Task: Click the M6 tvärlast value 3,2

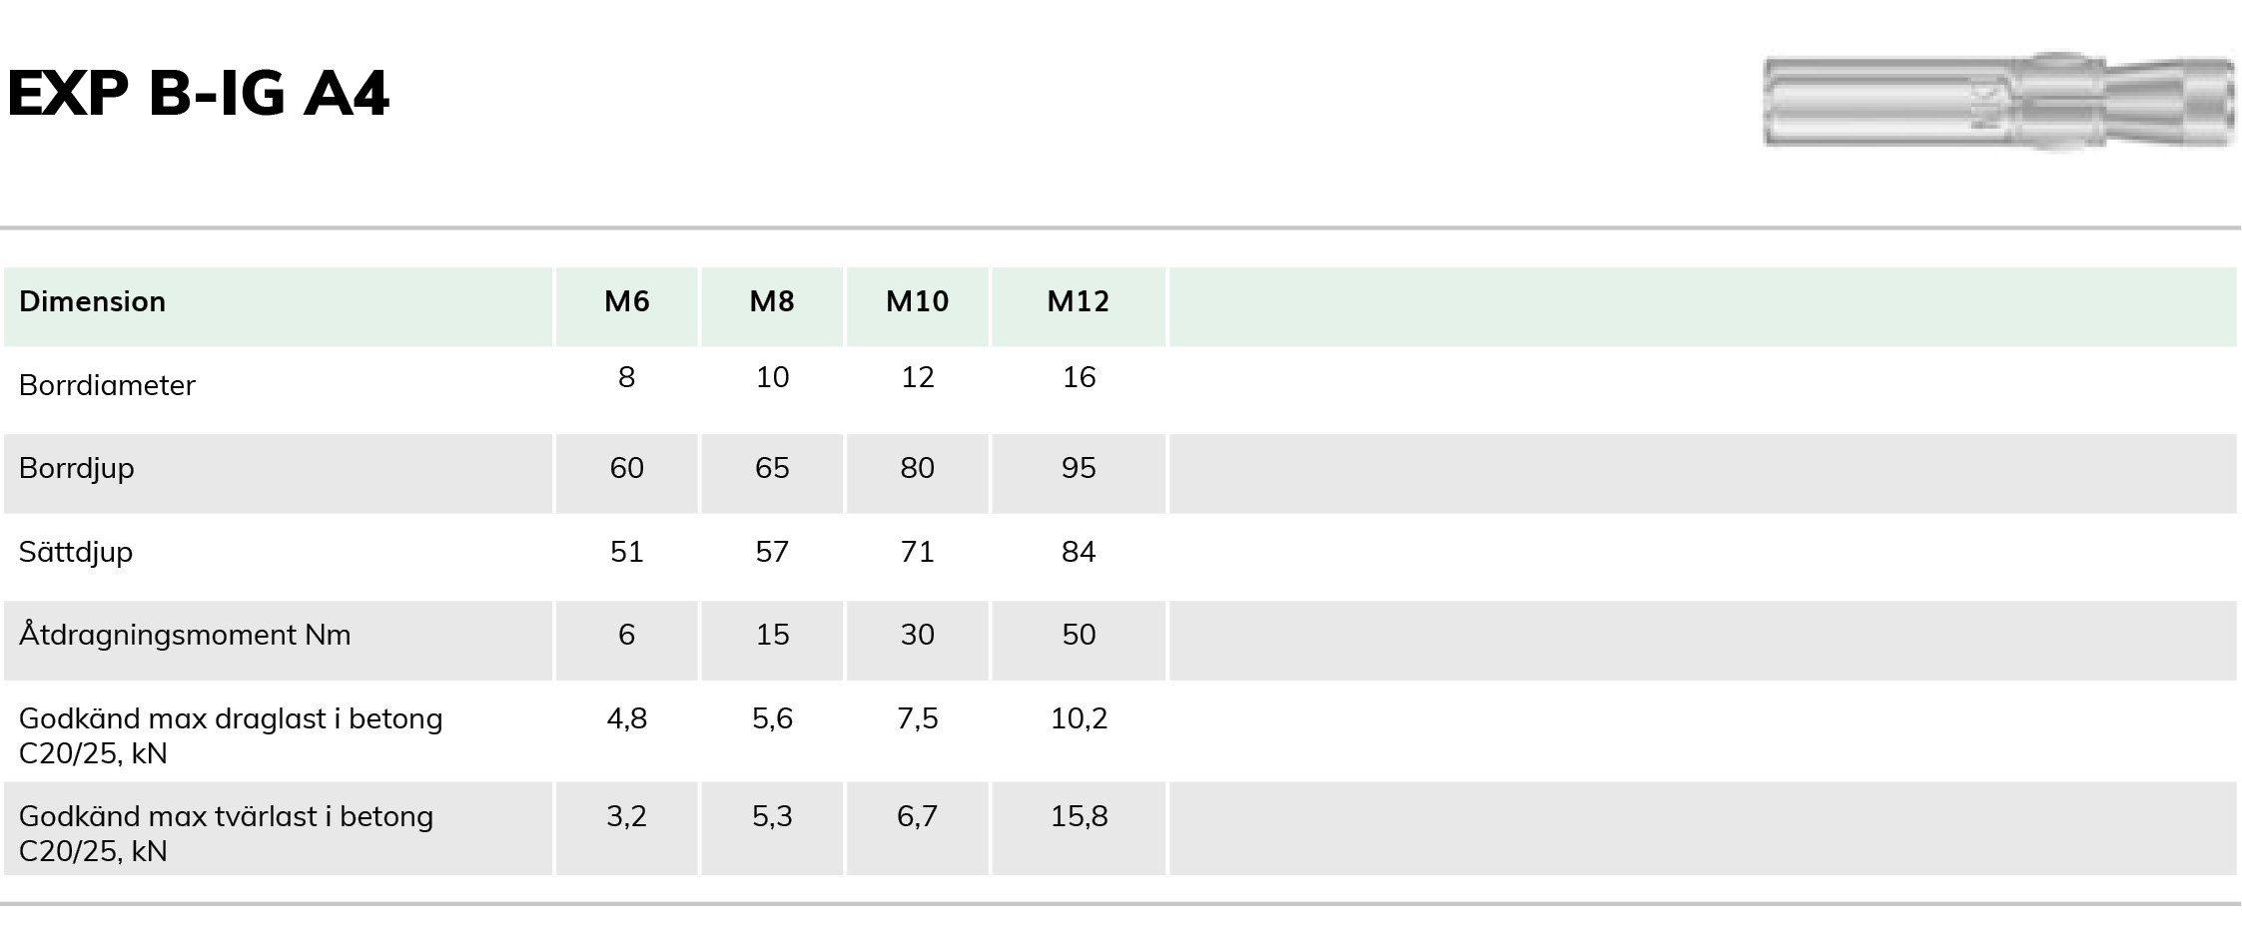Action: pyautogui.click(x=627, y=816)
